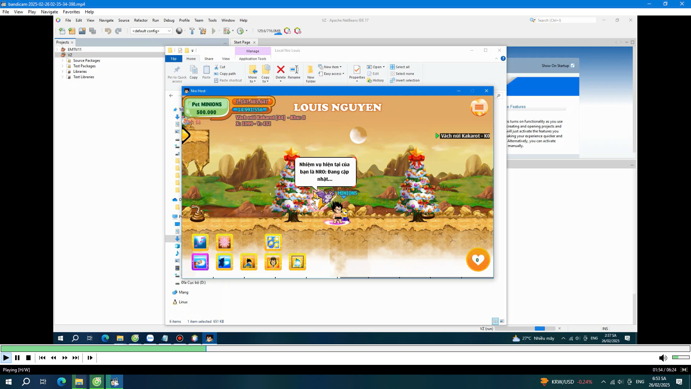Play the video in the media player
691x389 pixels.
pos(6,358)
